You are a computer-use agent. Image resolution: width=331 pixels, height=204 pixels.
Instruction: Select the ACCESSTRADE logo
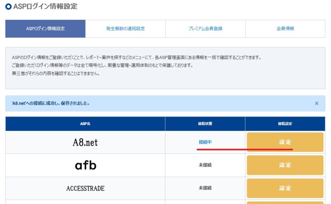[x=85, y=188]
